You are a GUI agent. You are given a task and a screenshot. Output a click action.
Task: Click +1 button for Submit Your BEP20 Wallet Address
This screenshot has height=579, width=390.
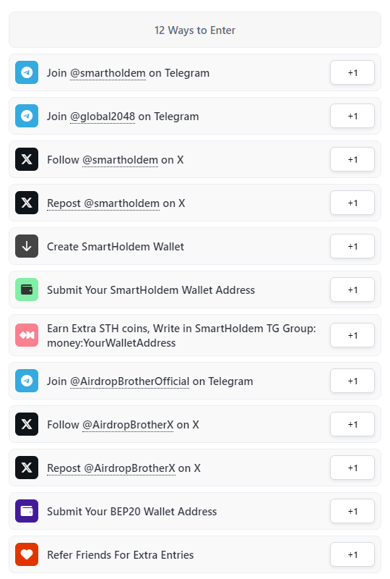352,511
